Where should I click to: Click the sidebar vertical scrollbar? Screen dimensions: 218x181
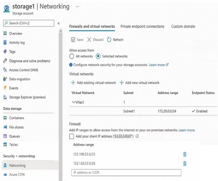pos(60,105)
